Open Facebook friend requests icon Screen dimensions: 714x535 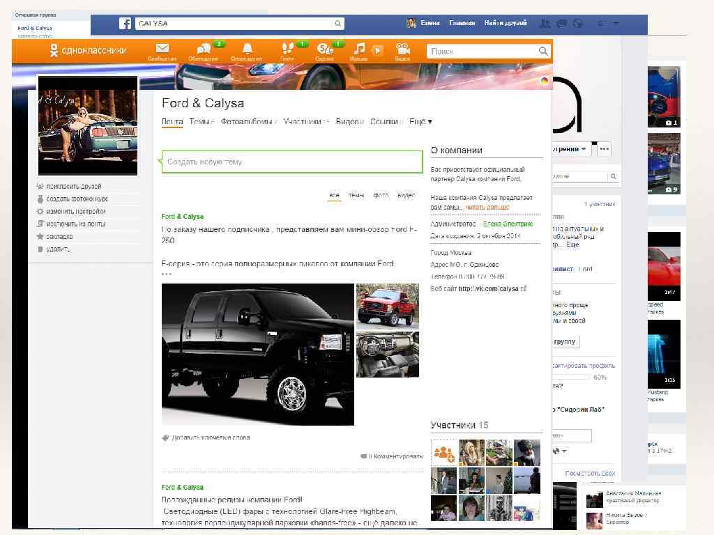[544, 23]
